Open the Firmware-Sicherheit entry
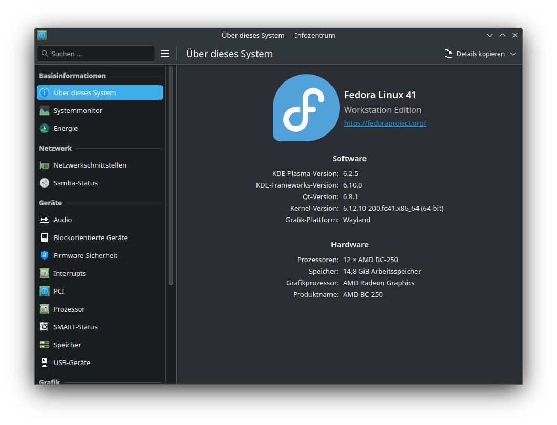 (100, 255)
